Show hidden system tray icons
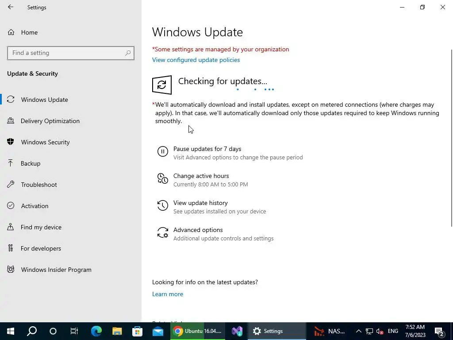The image size is (453, 340). point(358,331)
